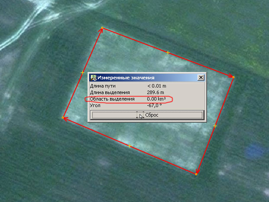Click the top edge midpoint cross marker
This screenshot has width=269, height=202.
click(168, 52)
